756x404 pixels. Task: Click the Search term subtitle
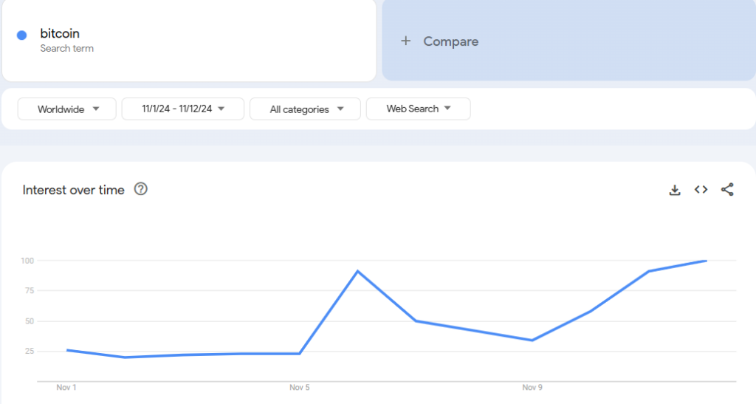click(67, 48)
